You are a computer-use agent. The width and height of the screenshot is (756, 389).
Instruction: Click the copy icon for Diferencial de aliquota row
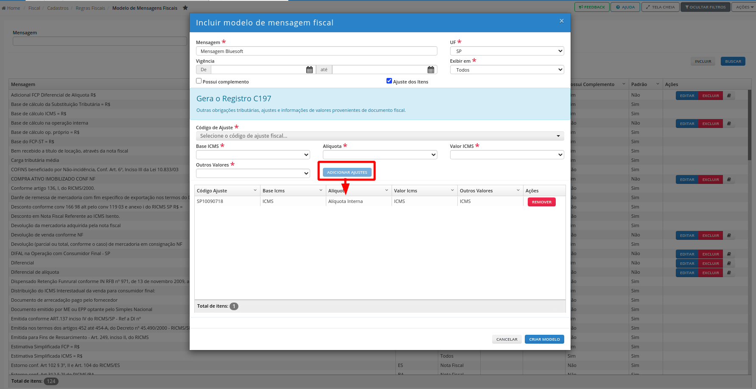[x=729, y=273]
